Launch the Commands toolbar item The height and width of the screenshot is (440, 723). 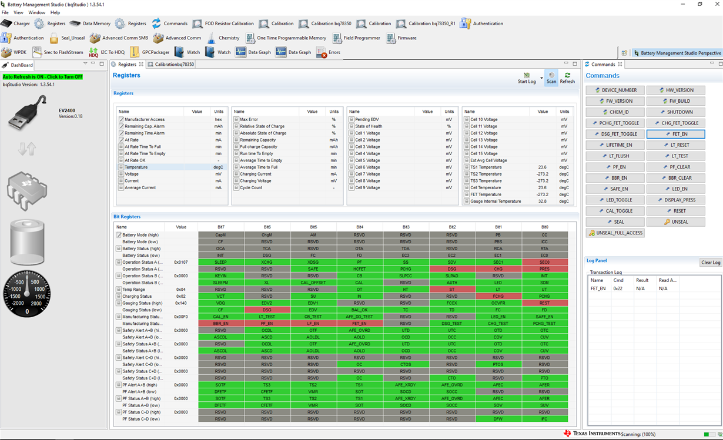[169, 23]
